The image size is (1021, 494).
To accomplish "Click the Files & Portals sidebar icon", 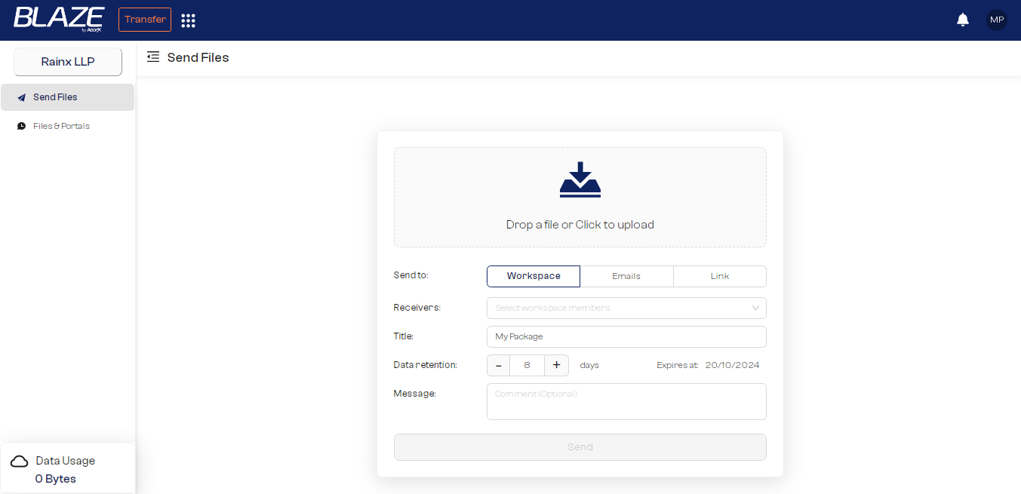I will pyautogui.click(x=21, y=126).
